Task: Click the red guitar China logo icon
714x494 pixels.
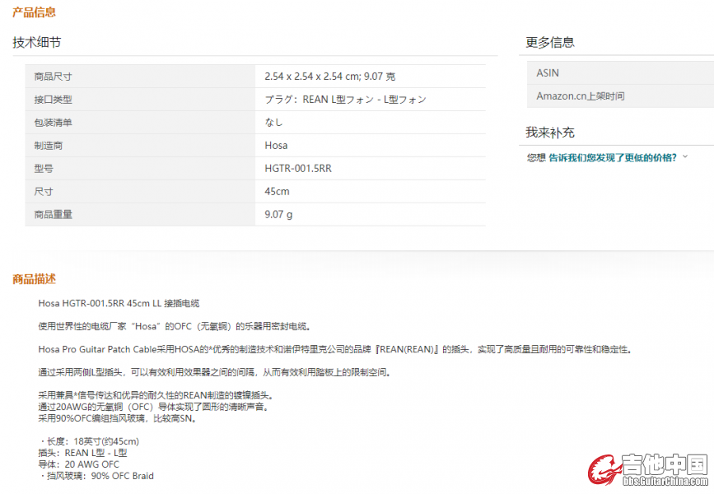Action: point(604,470)
